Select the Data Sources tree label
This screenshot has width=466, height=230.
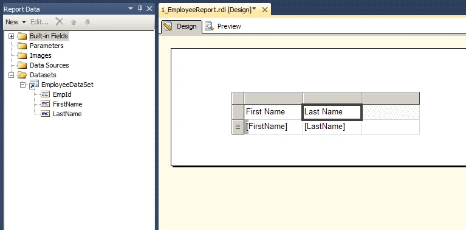click(x=49, y=65)
